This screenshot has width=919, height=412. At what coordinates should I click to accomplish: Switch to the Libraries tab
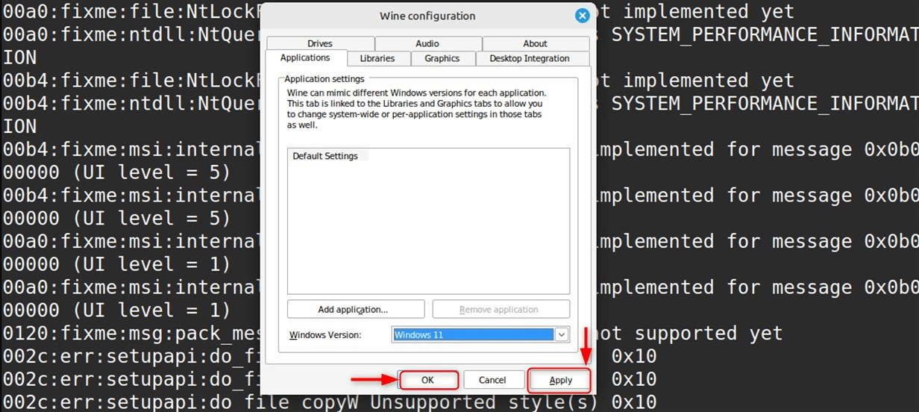(x=377, y=58)
